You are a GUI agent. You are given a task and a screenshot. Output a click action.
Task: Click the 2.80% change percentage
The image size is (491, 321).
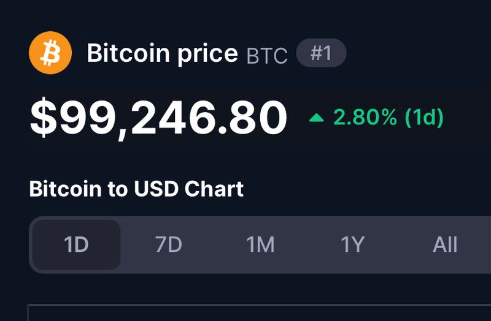[x=365, y=118]
